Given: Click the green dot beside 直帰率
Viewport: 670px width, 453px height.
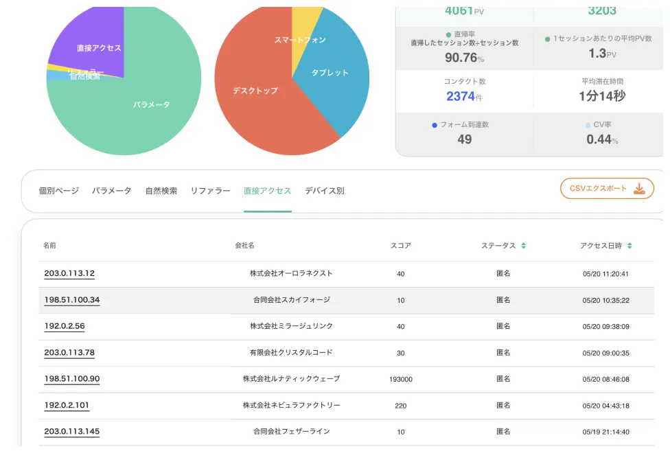Looking at the screenshot, I should pos(448,34).
